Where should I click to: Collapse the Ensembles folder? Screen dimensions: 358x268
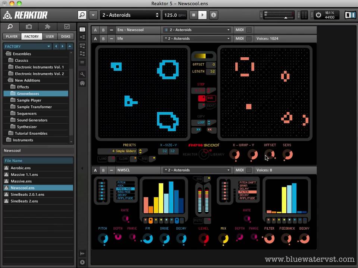9,54
